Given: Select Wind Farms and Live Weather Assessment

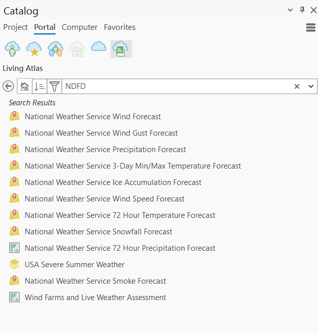Looking at the screenshot, I should pos(96,298).
